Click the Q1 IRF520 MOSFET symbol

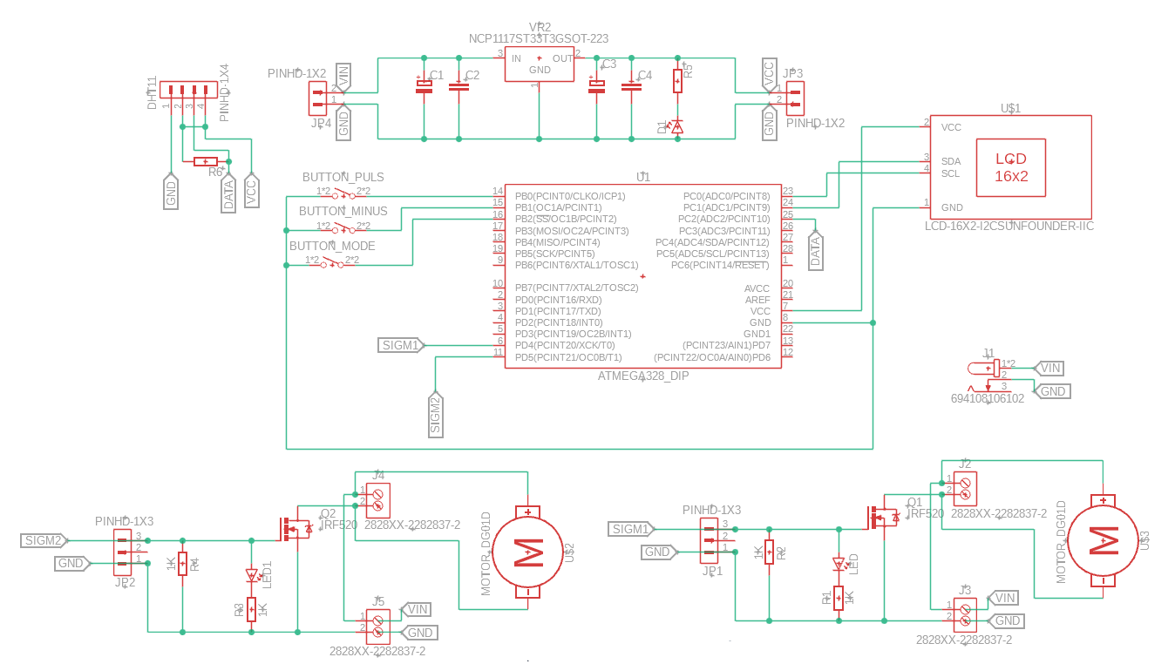point(882,518)
